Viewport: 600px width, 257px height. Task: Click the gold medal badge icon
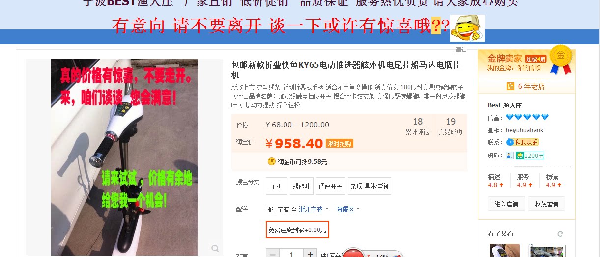tap(560, 60)
